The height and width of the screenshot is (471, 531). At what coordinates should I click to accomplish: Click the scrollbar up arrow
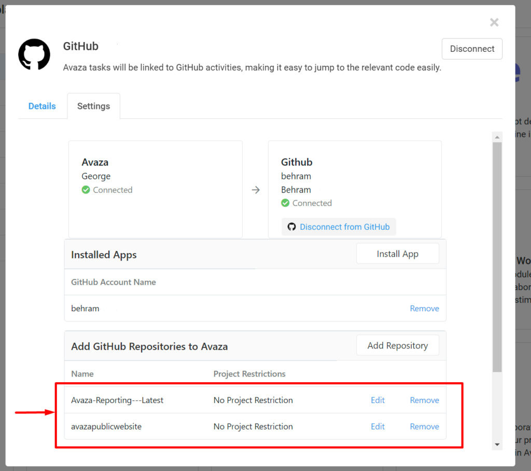pos(497,137)
